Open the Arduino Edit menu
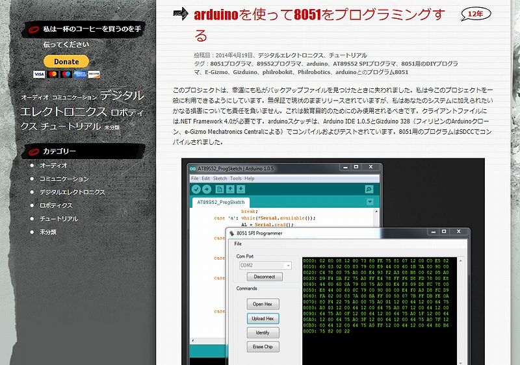Image resolution: width=520 pixels, height=365 pixels. pyautogui.click(x=205, y=179)
